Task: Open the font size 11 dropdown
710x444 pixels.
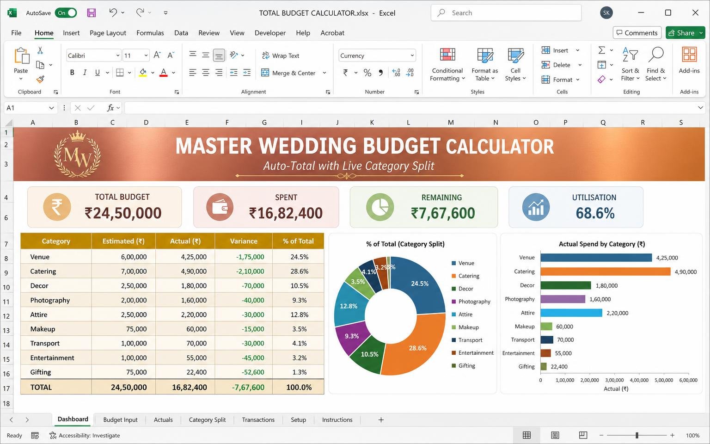Action: 146,55
